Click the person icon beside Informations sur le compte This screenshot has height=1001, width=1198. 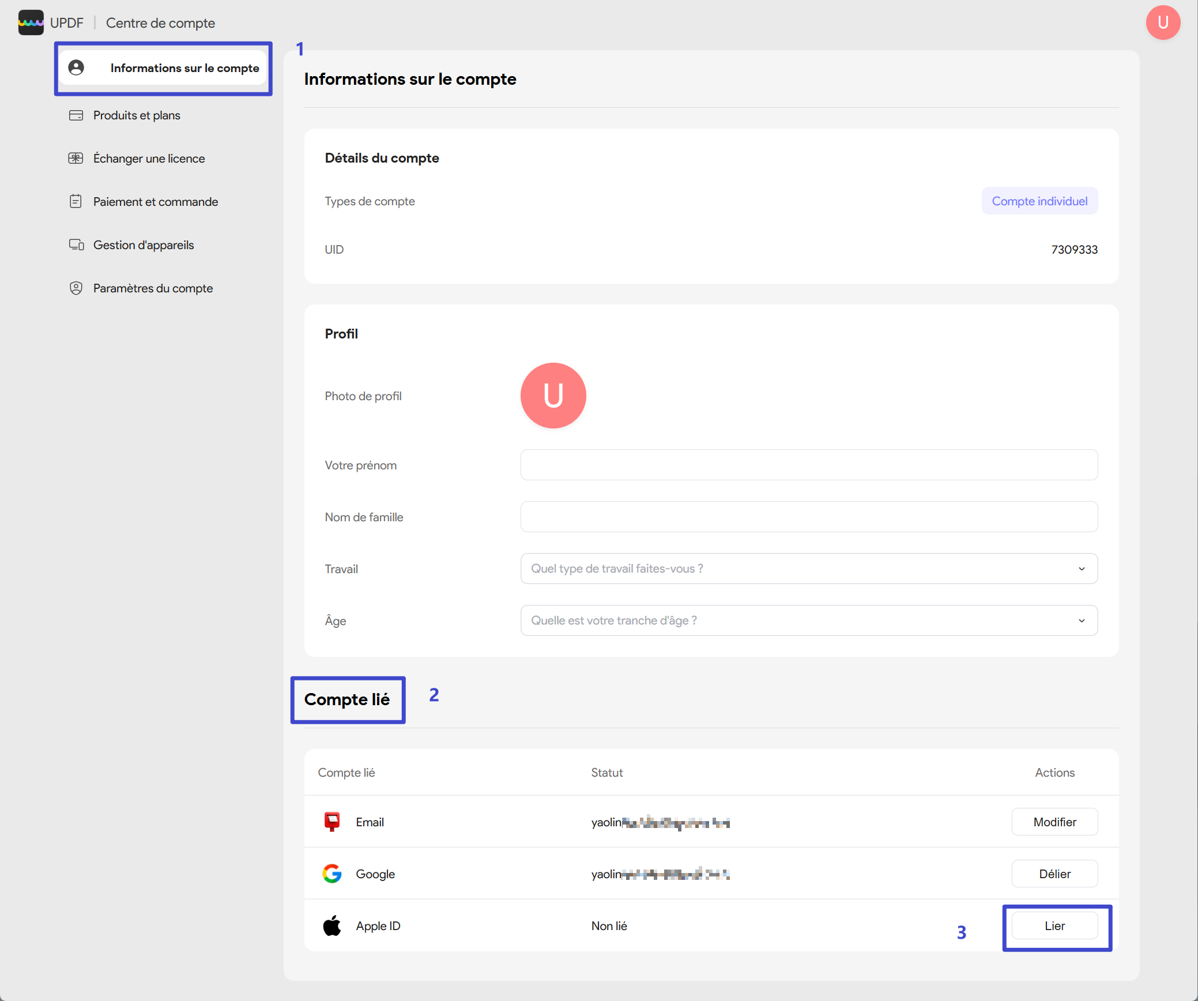[x=76, y=68]
